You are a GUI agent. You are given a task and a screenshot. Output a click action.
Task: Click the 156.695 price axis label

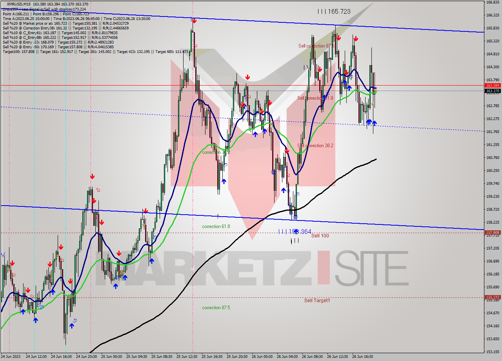pyautogui.click(x=493, y=261)
